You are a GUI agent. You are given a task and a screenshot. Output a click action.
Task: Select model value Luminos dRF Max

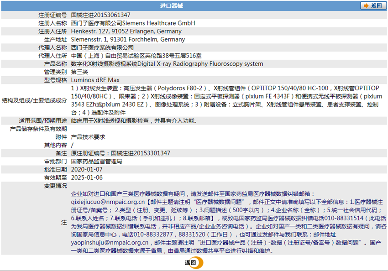coord(95,80)
